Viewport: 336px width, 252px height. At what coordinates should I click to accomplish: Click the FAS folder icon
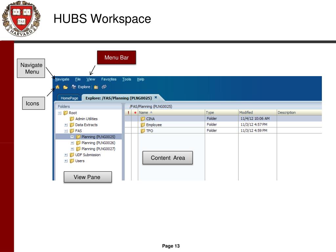pyautogui.click(x=72, y=131)
